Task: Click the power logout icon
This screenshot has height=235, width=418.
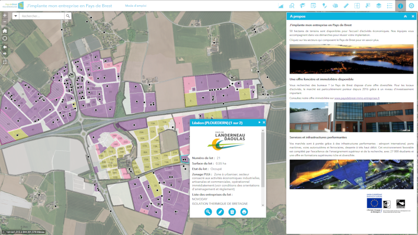Action: coord(411,6)
